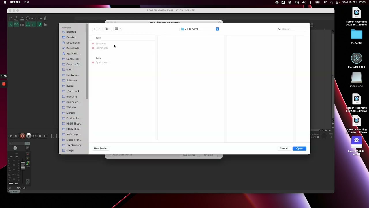Click the Search field in file dialog

click(292, 29)
